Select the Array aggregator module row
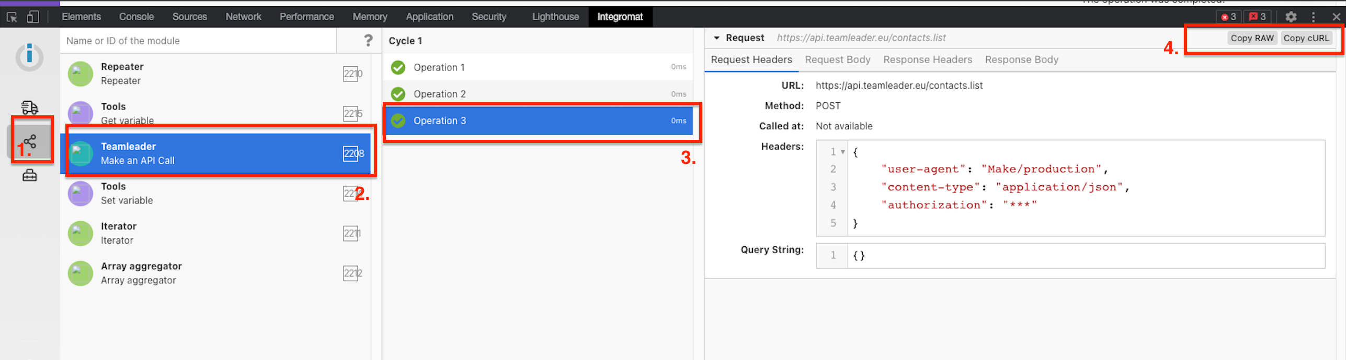 [x=215, y=273]
